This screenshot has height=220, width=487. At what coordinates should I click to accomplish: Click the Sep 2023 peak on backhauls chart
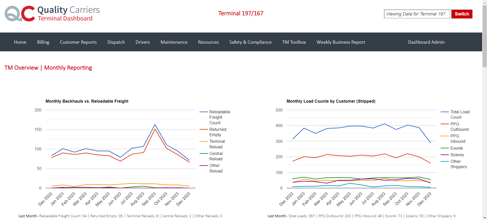pos(155,124)
